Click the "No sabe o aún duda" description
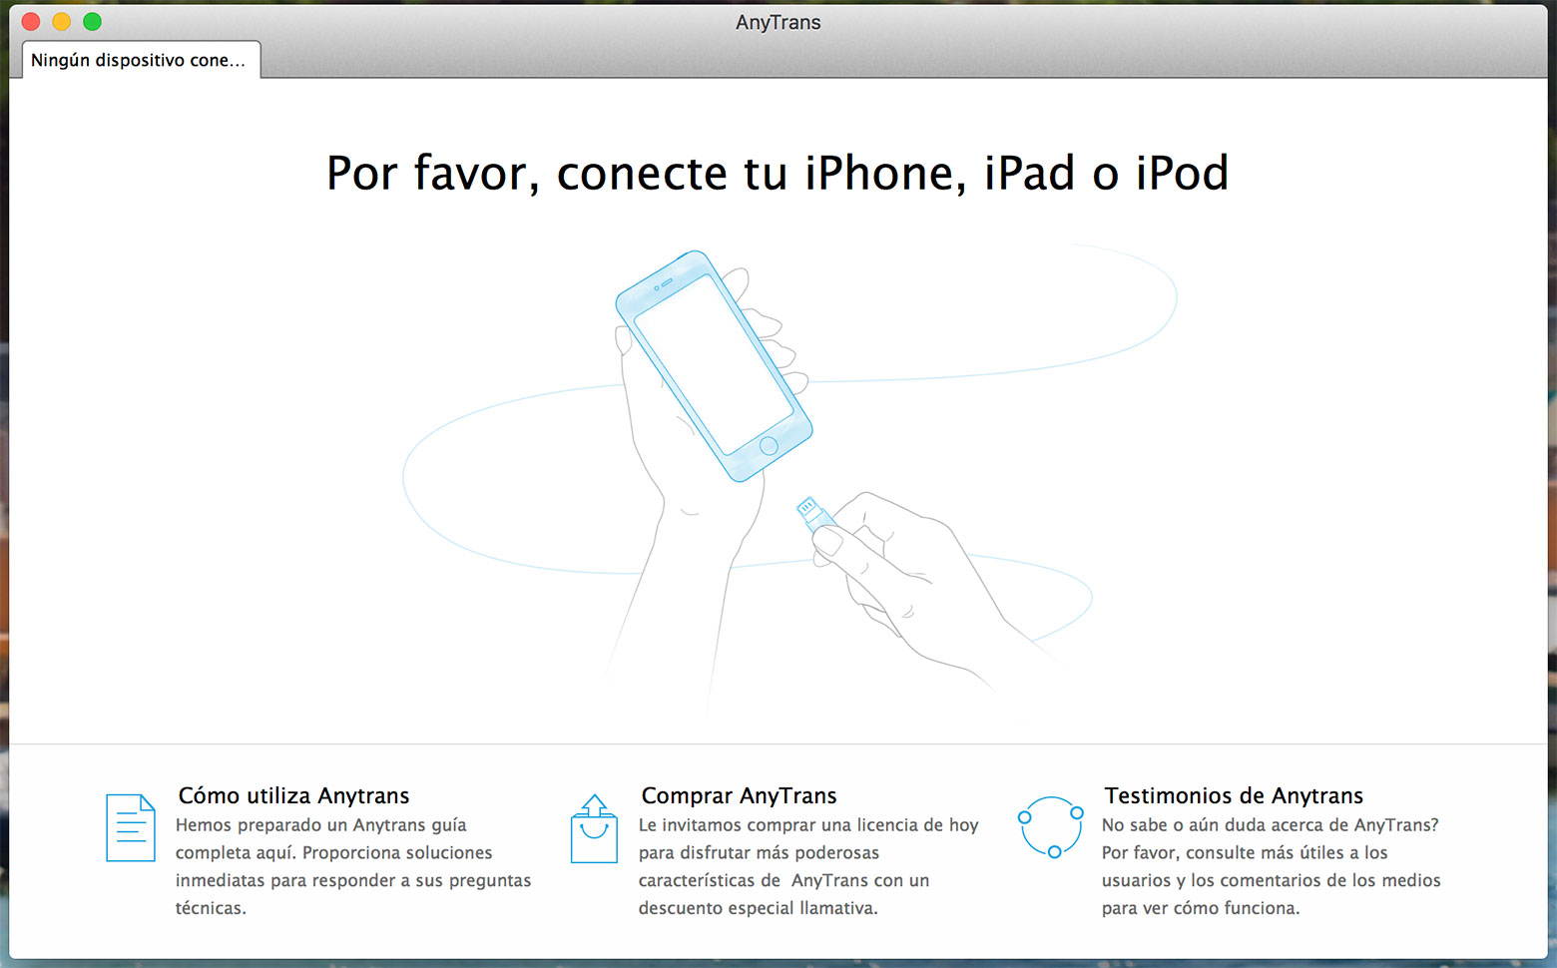 click(x=1272, y=866)
